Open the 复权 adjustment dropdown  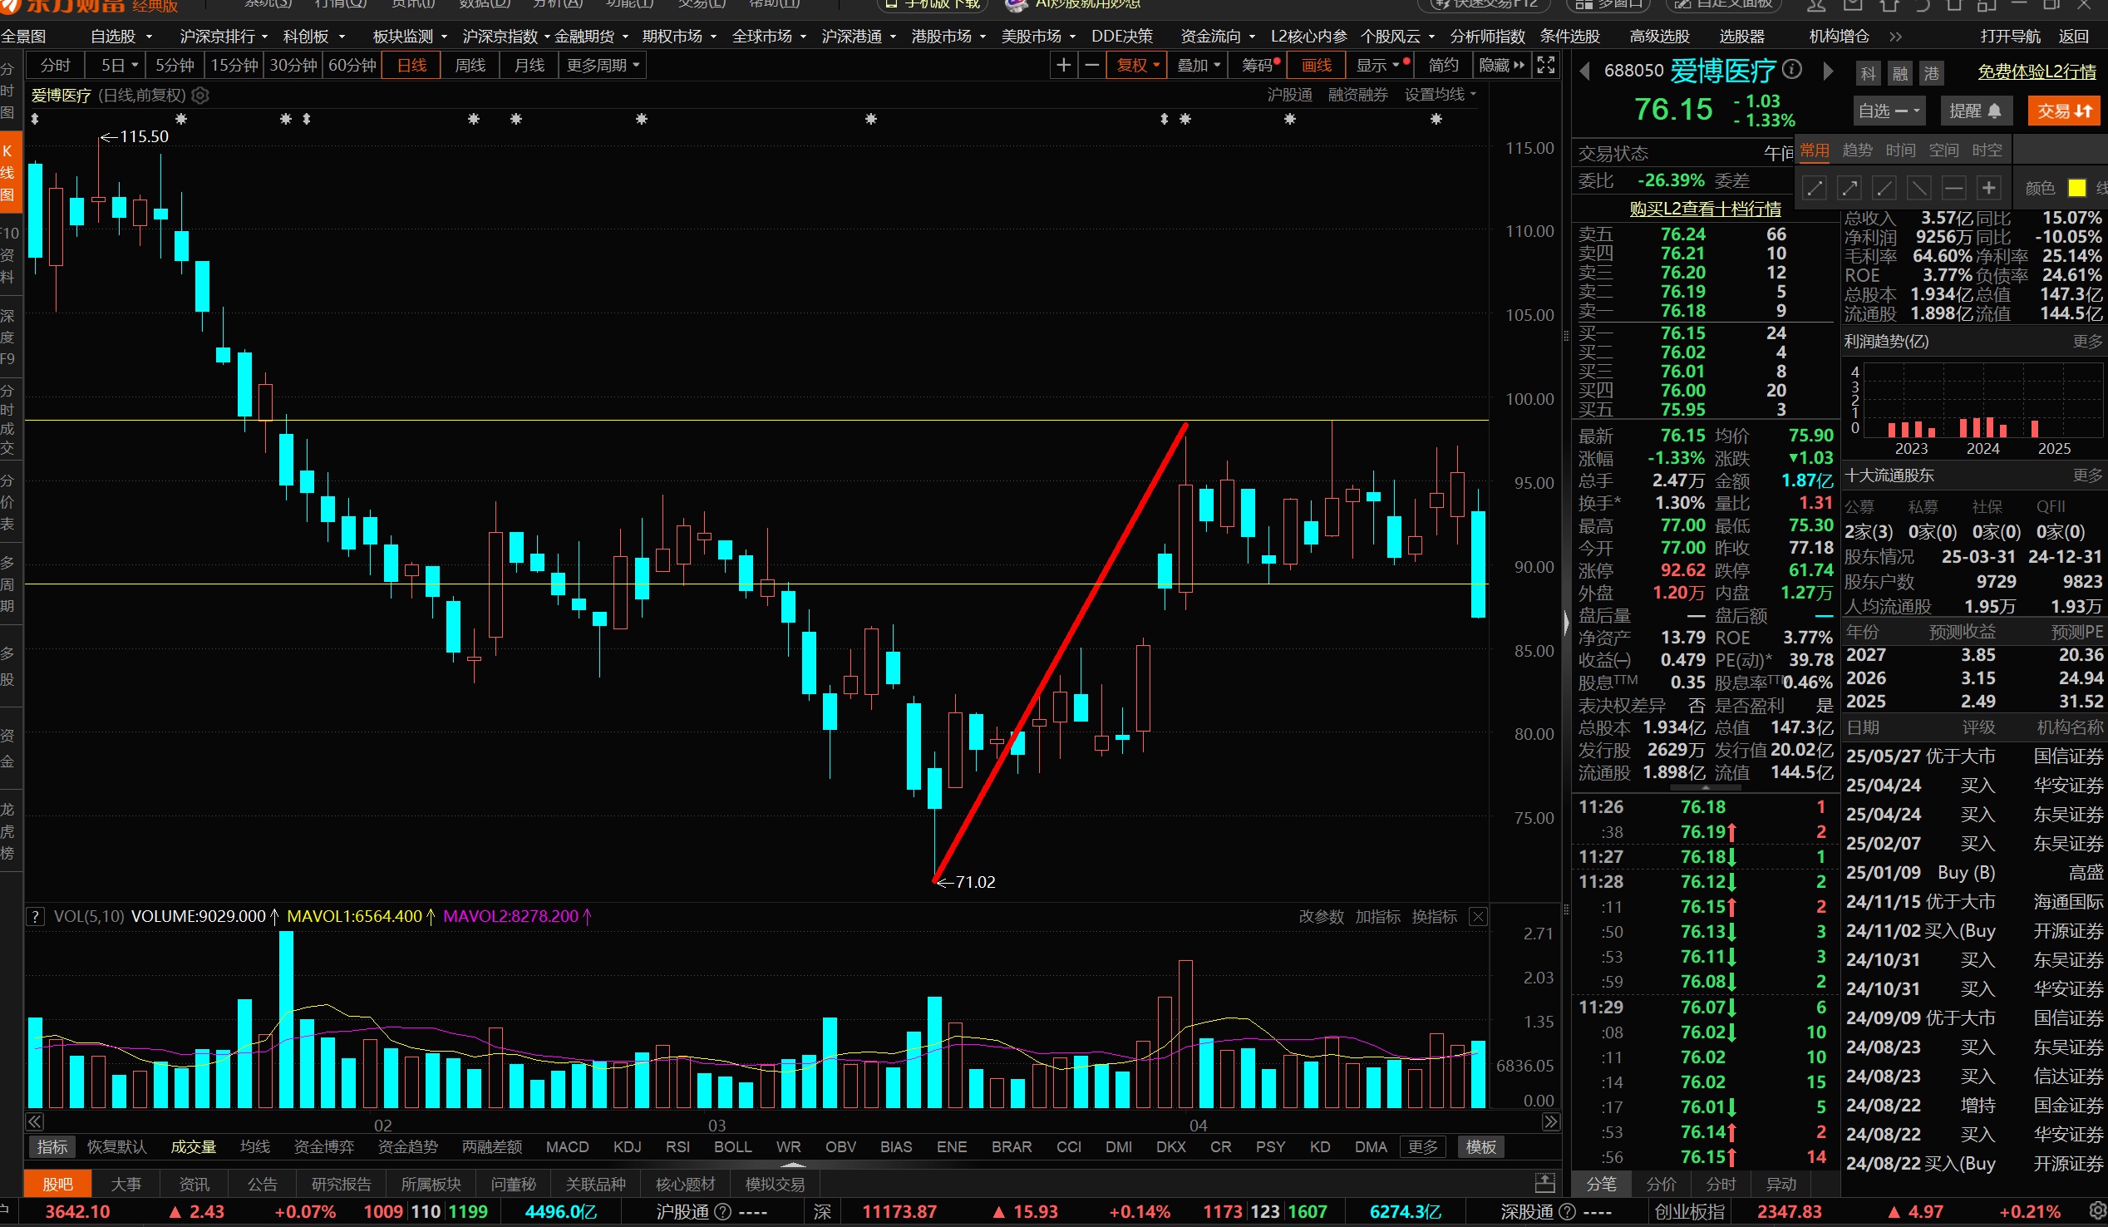[1138, 65]
